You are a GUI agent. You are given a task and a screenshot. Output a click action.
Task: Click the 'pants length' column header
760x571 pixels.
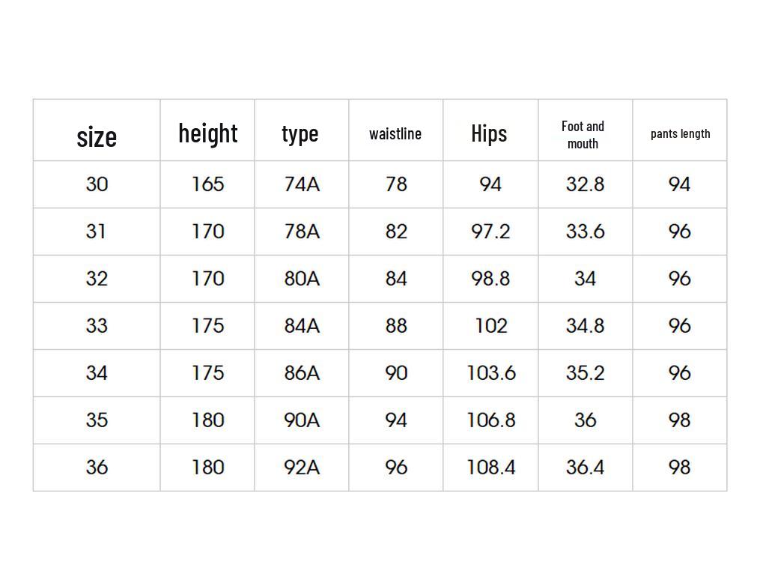[680, 133]
